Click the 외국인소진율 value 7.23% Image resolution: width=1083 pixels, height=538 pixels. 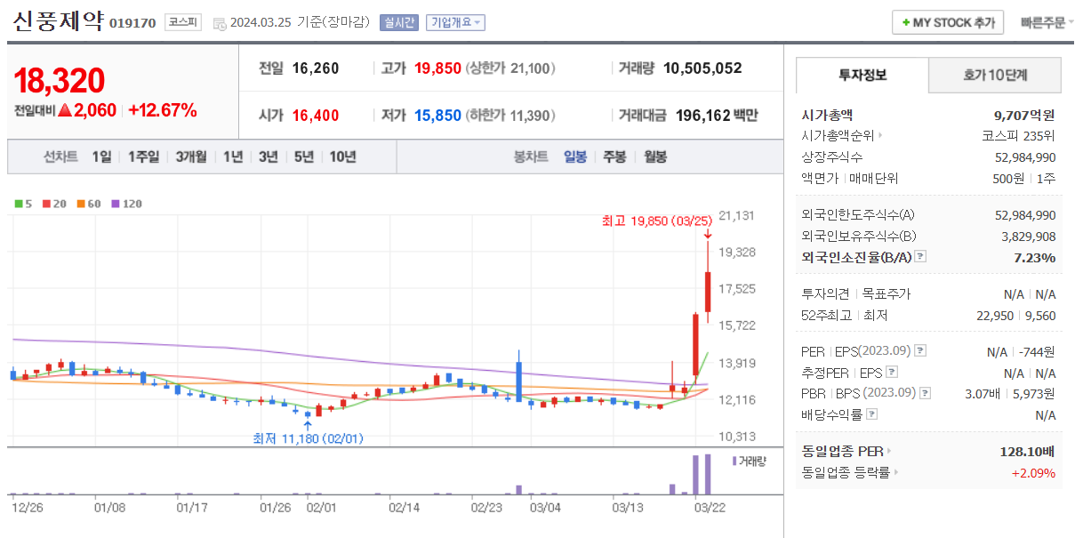1035,257
